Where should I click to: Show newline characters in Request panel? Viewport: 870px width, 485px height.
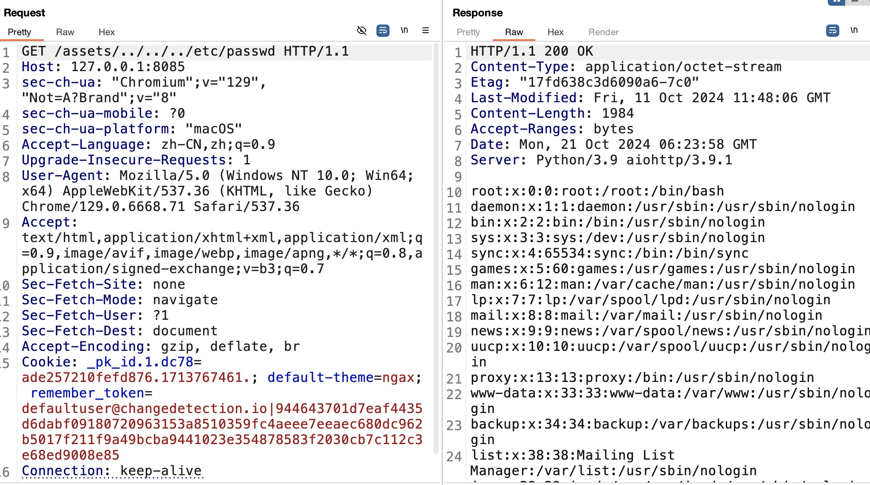(404, 30)
